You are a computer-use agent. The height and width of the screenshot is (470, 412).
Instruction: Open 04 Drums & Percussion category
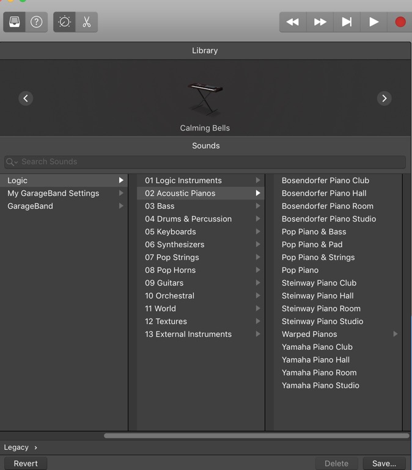click(x=200, y=219)
